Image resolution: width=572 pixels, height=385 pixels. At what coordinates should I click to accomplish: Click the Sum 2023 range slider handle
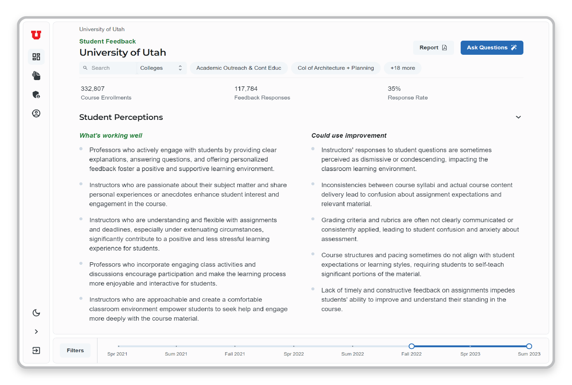click(x=529, y=346)
